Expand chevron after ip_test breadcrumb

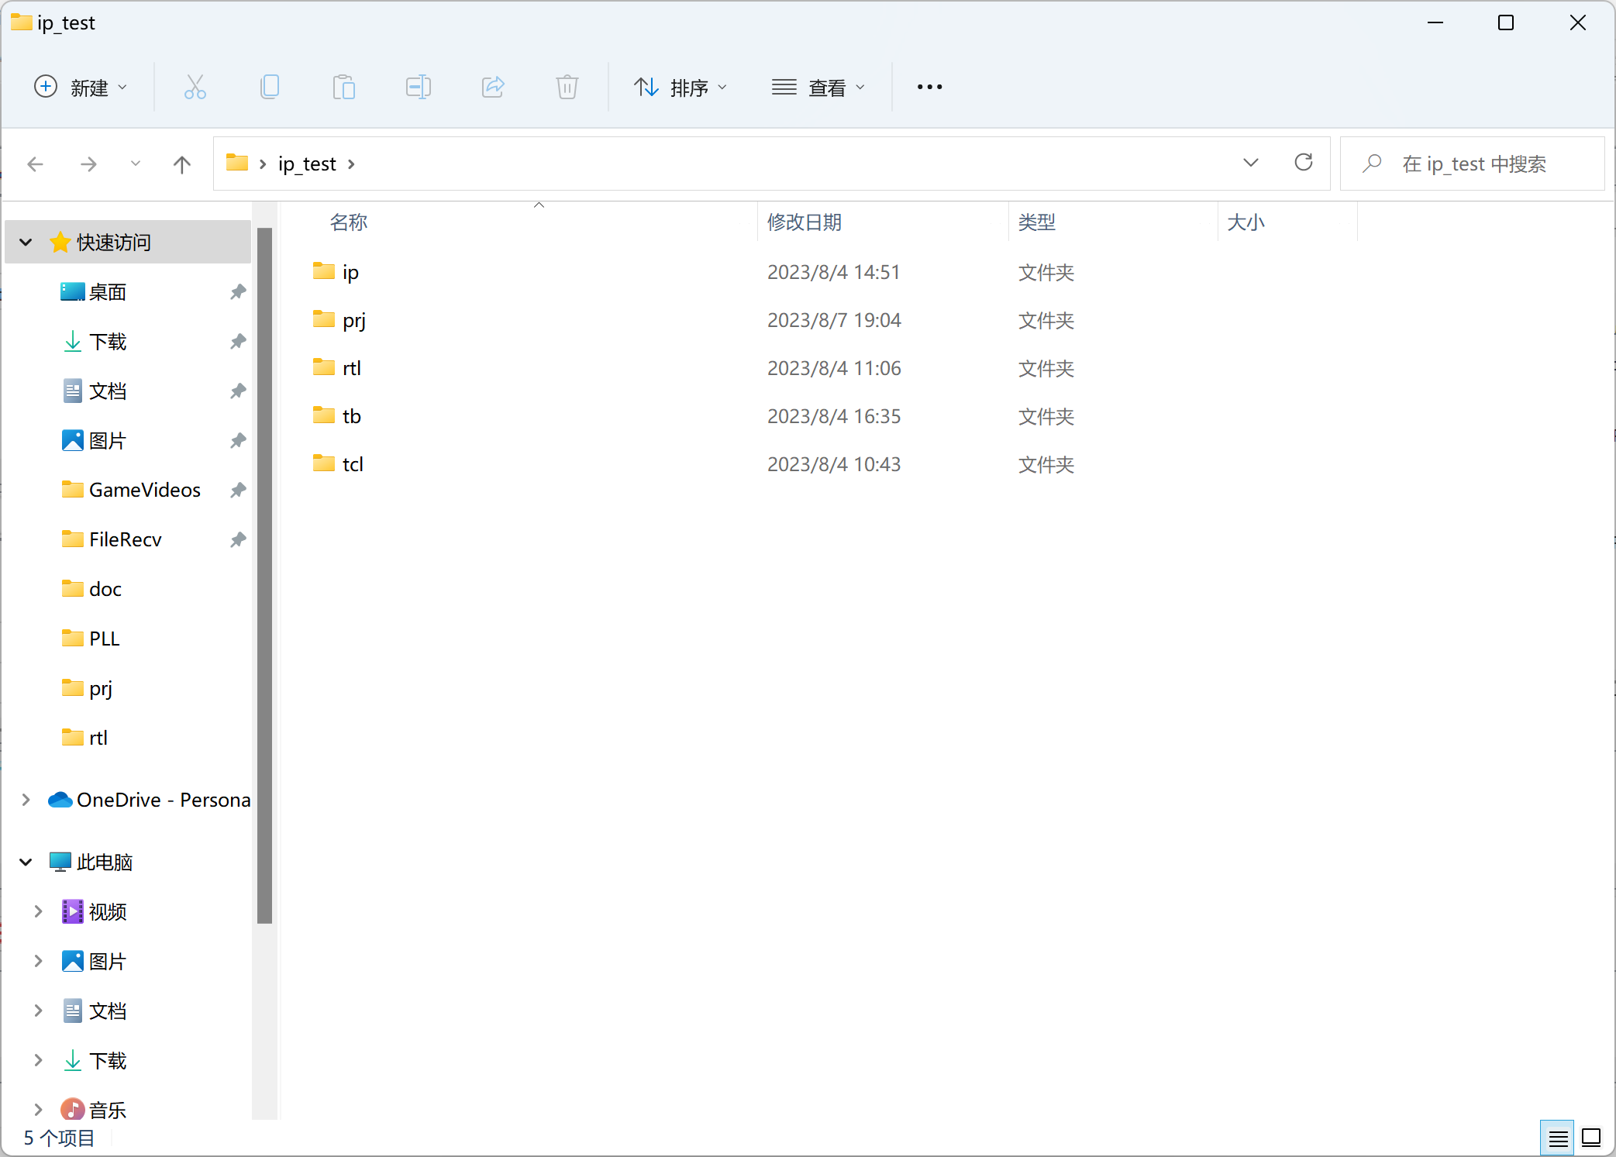click(x=352, y=164)
